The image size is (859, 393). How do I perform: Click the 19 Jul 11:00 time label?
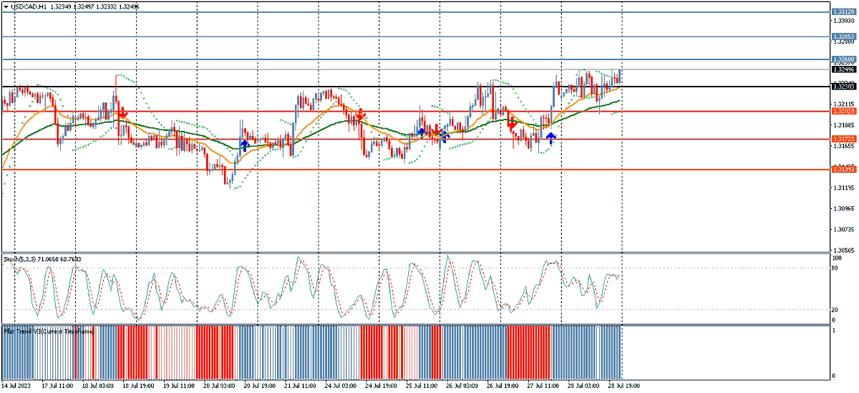click(x=180, y=385)
